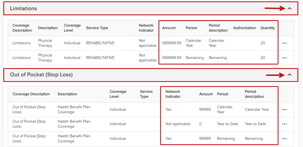Open ellipsis menu for Year to Date row
Image resolution: width=303 pixels, height=147 pixels.
click(x=284, y=124)
